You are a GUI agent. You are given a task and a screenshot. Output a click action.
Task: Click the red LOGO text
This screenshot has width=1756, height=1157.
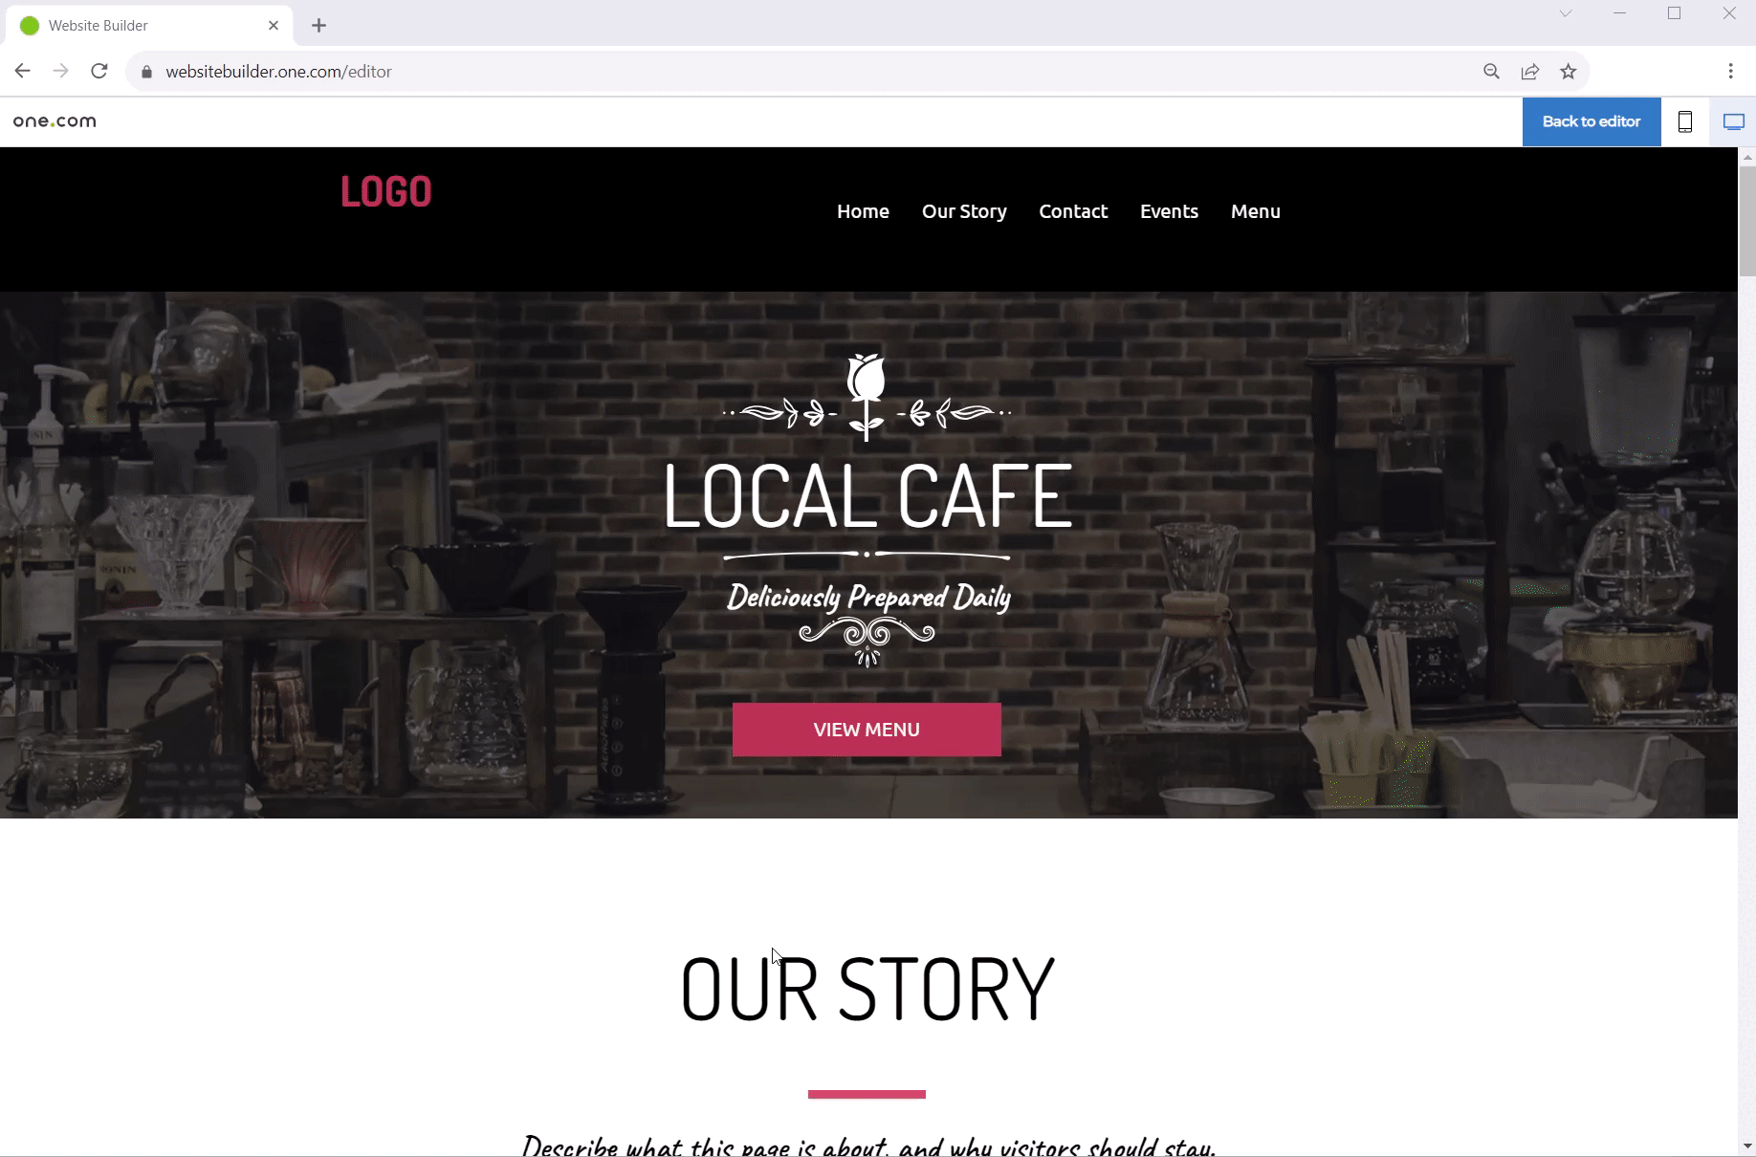(386, 192)
